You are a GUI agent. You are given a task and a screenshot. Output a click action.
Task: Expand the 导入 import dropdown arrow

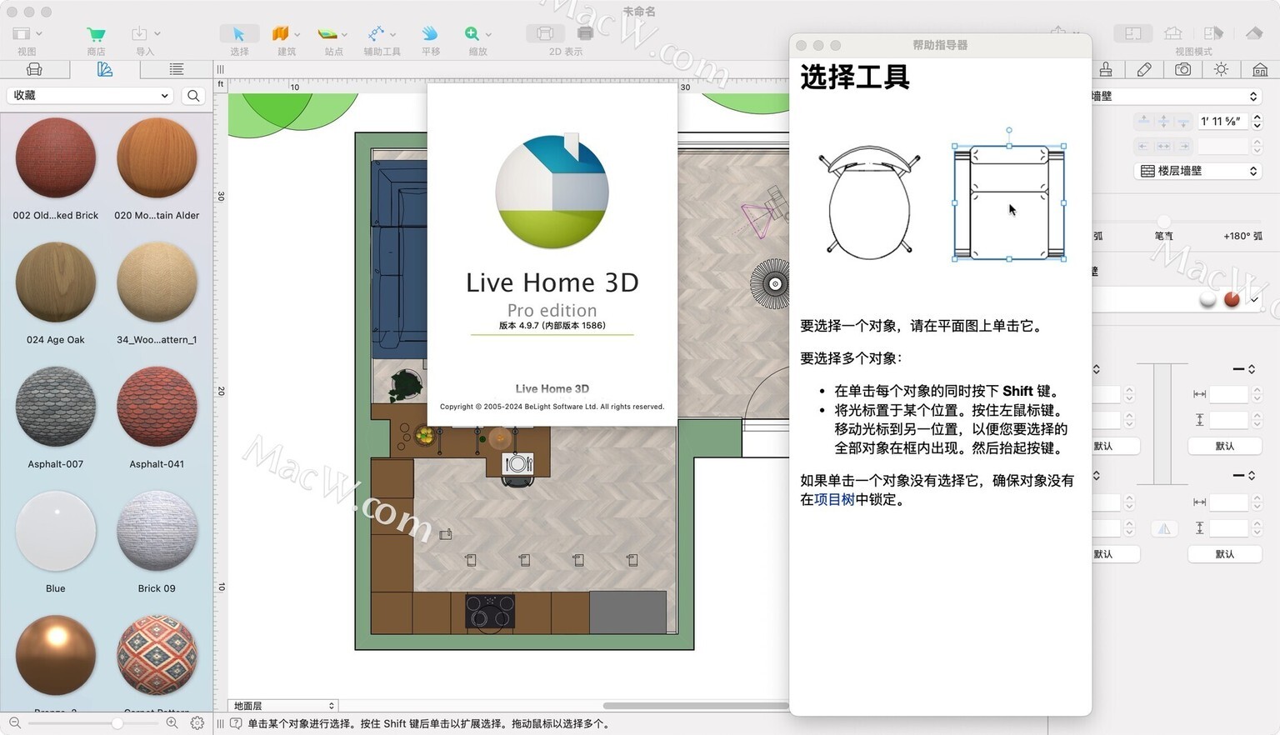click(157, 34)
